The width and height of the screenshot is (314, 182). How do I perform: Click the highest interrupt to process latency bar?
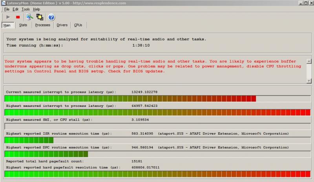[158, 112]
